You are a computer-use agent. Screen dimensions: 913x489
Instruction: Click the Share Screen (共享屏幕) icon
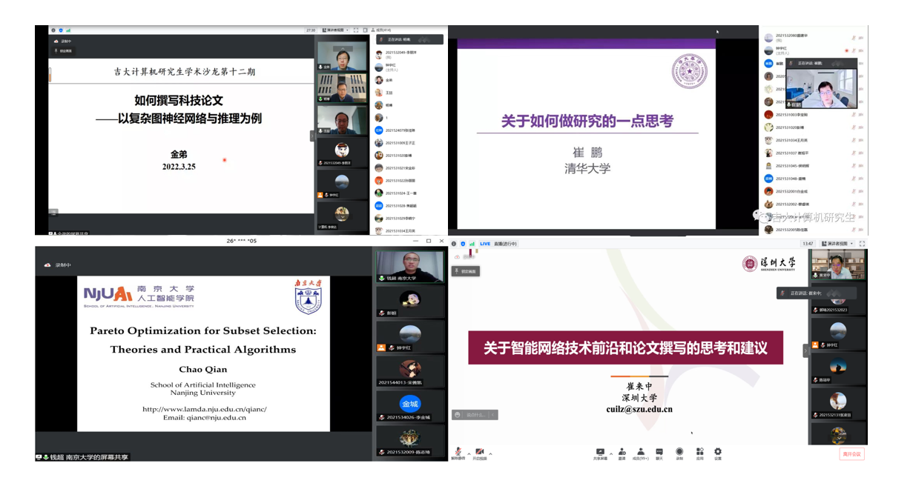point(600,452)
